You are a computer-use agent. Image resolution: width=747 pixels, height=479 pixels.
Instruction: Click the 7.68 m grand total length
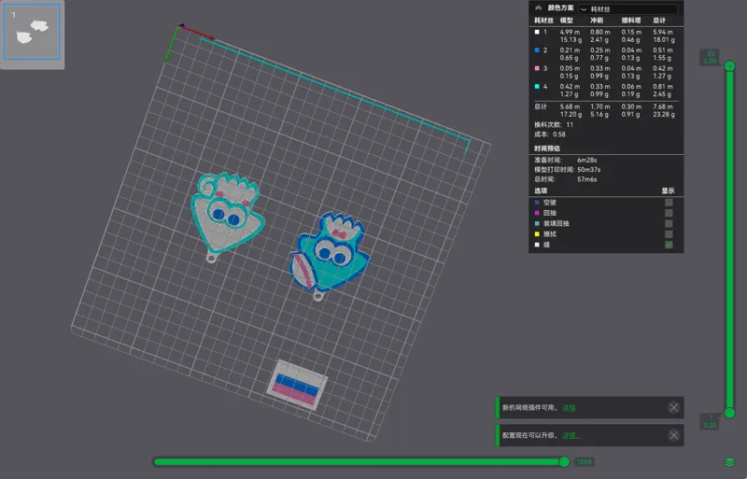click(663, 106)
